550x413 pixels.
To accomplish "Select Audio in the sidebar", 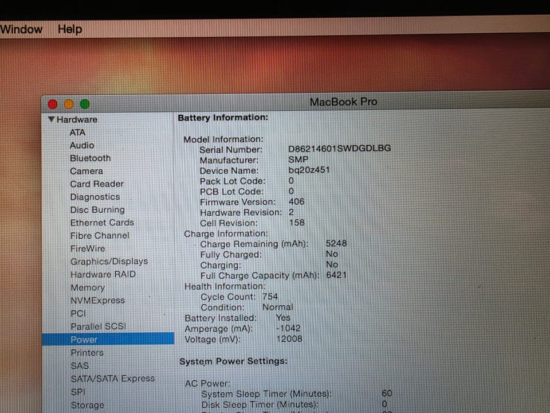I will [82, 145].
